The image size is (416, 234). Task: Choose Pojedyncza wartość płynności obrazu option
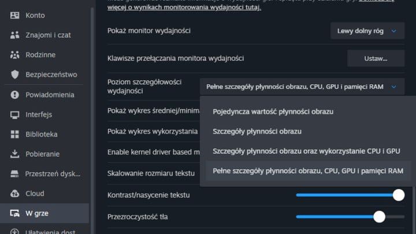pos(273,111)
